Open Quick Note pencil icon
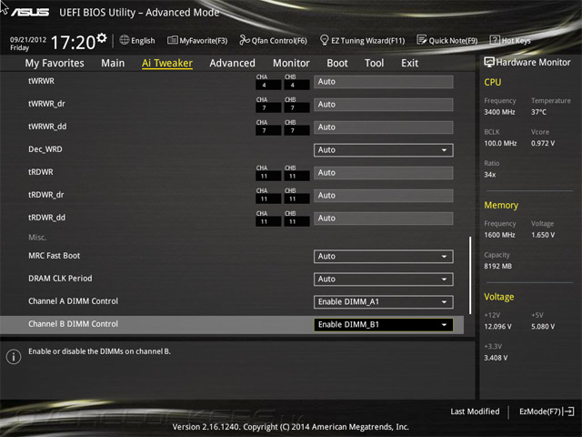This screenshot has width=582, height=437. (422, 40)
